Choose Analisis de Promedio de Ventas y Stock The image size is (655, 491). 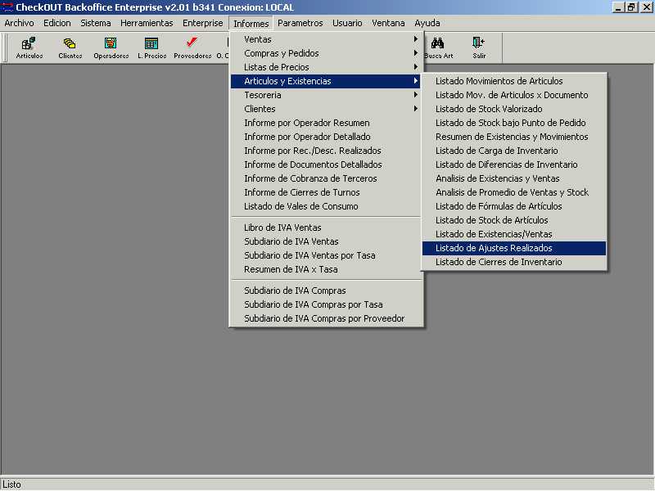click(x=514, y=192)
